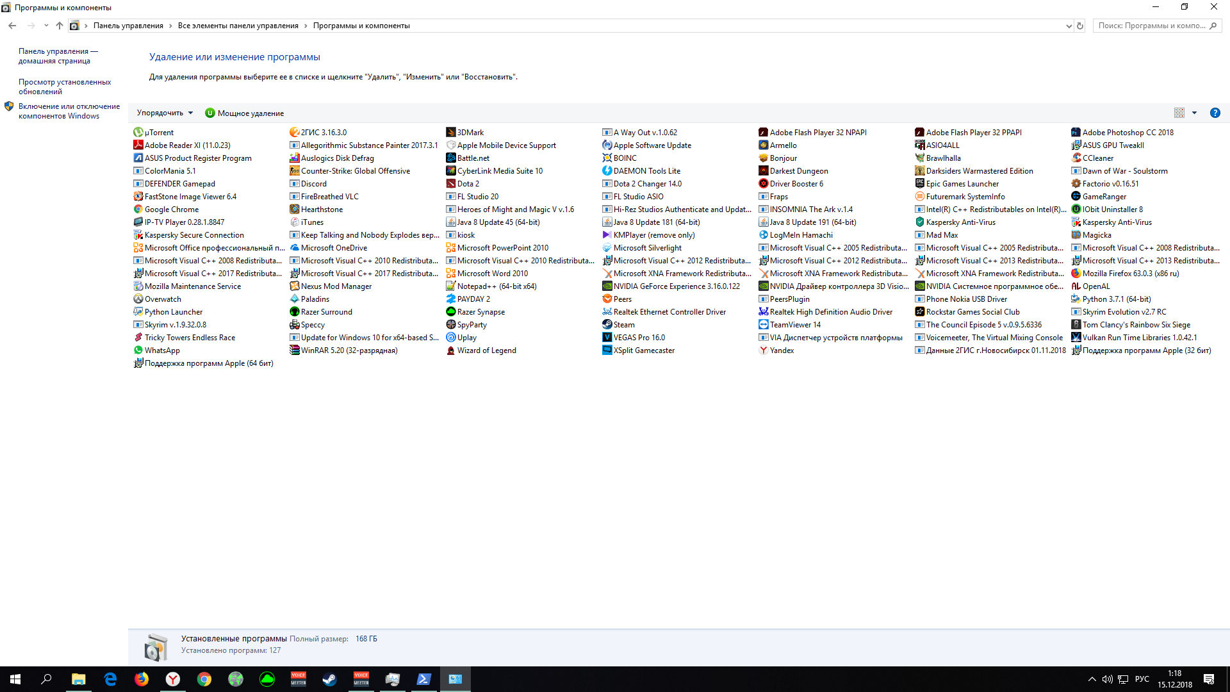Expand the view options dropdown arrow
Image resolution: width=1230 pixels, height=692 pixels.
click(x=1194, y=113)
